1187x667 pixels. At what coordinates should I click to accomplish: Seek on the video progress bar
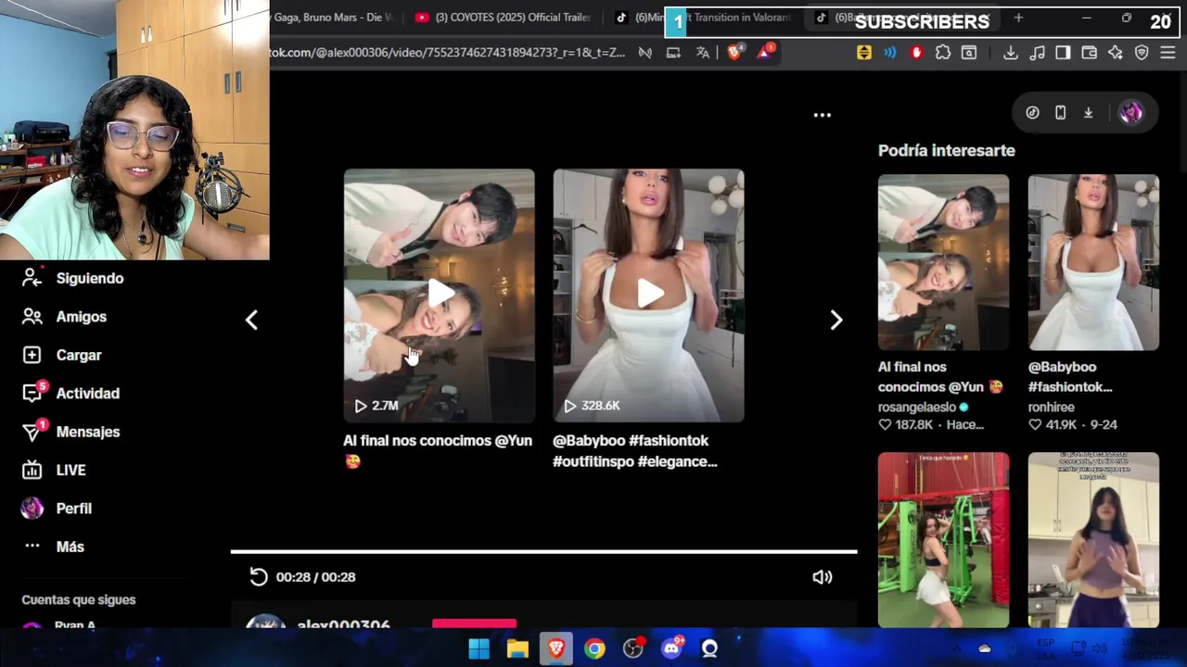pyautogui.click(x=543, y=551)
